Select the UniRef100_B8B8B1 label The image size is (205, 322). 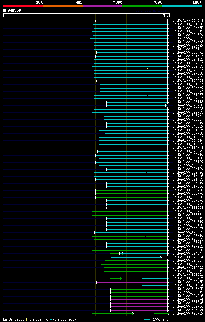pos(188,215)
